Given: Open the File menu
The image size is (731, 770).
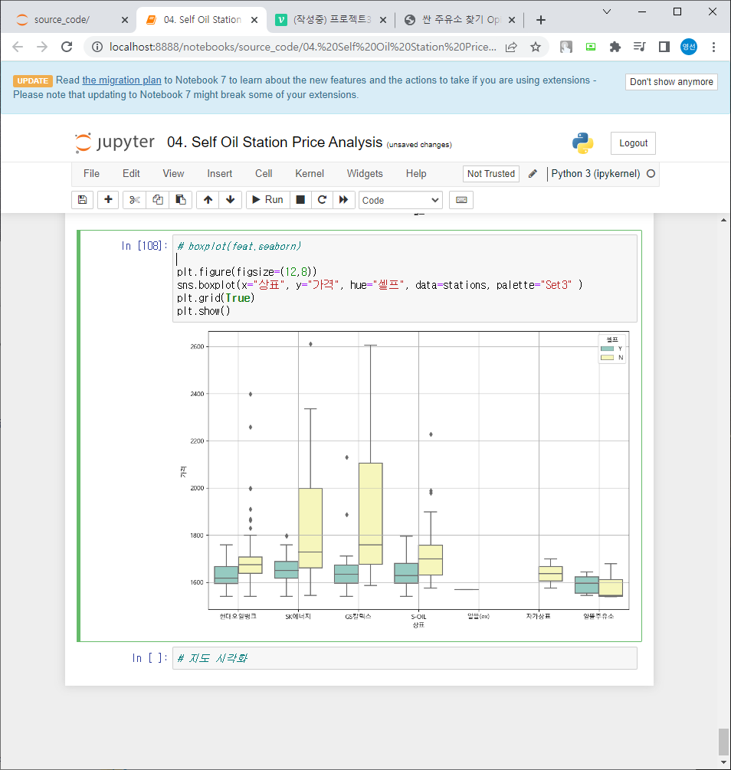Looking at the screenshot, I should (91, 174).
